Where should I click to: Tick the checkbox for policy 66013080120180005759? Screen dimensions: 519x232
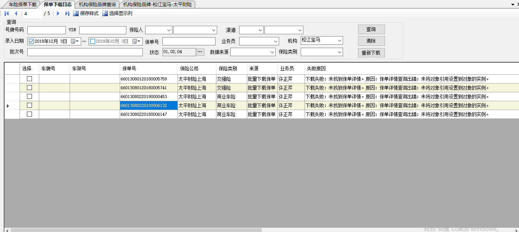pyautogui.click(x=29, y=79)
